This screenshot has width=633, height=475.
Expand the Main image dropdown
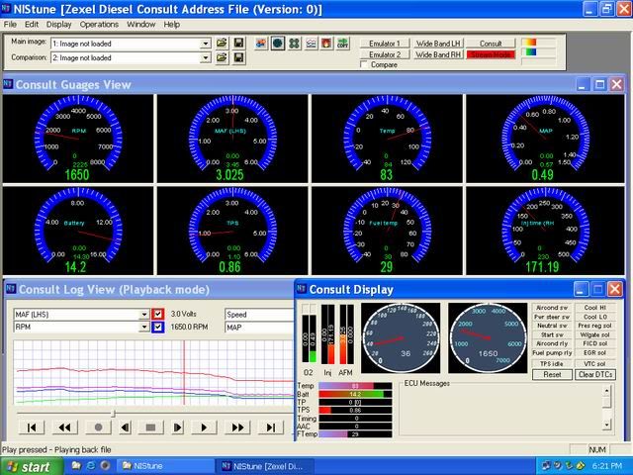tap(206, 44)
